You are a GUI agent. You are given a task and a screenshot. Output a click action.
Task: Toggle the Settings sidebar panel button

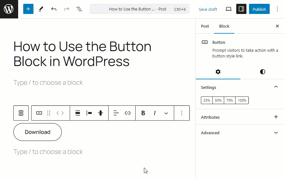point(241,9)
